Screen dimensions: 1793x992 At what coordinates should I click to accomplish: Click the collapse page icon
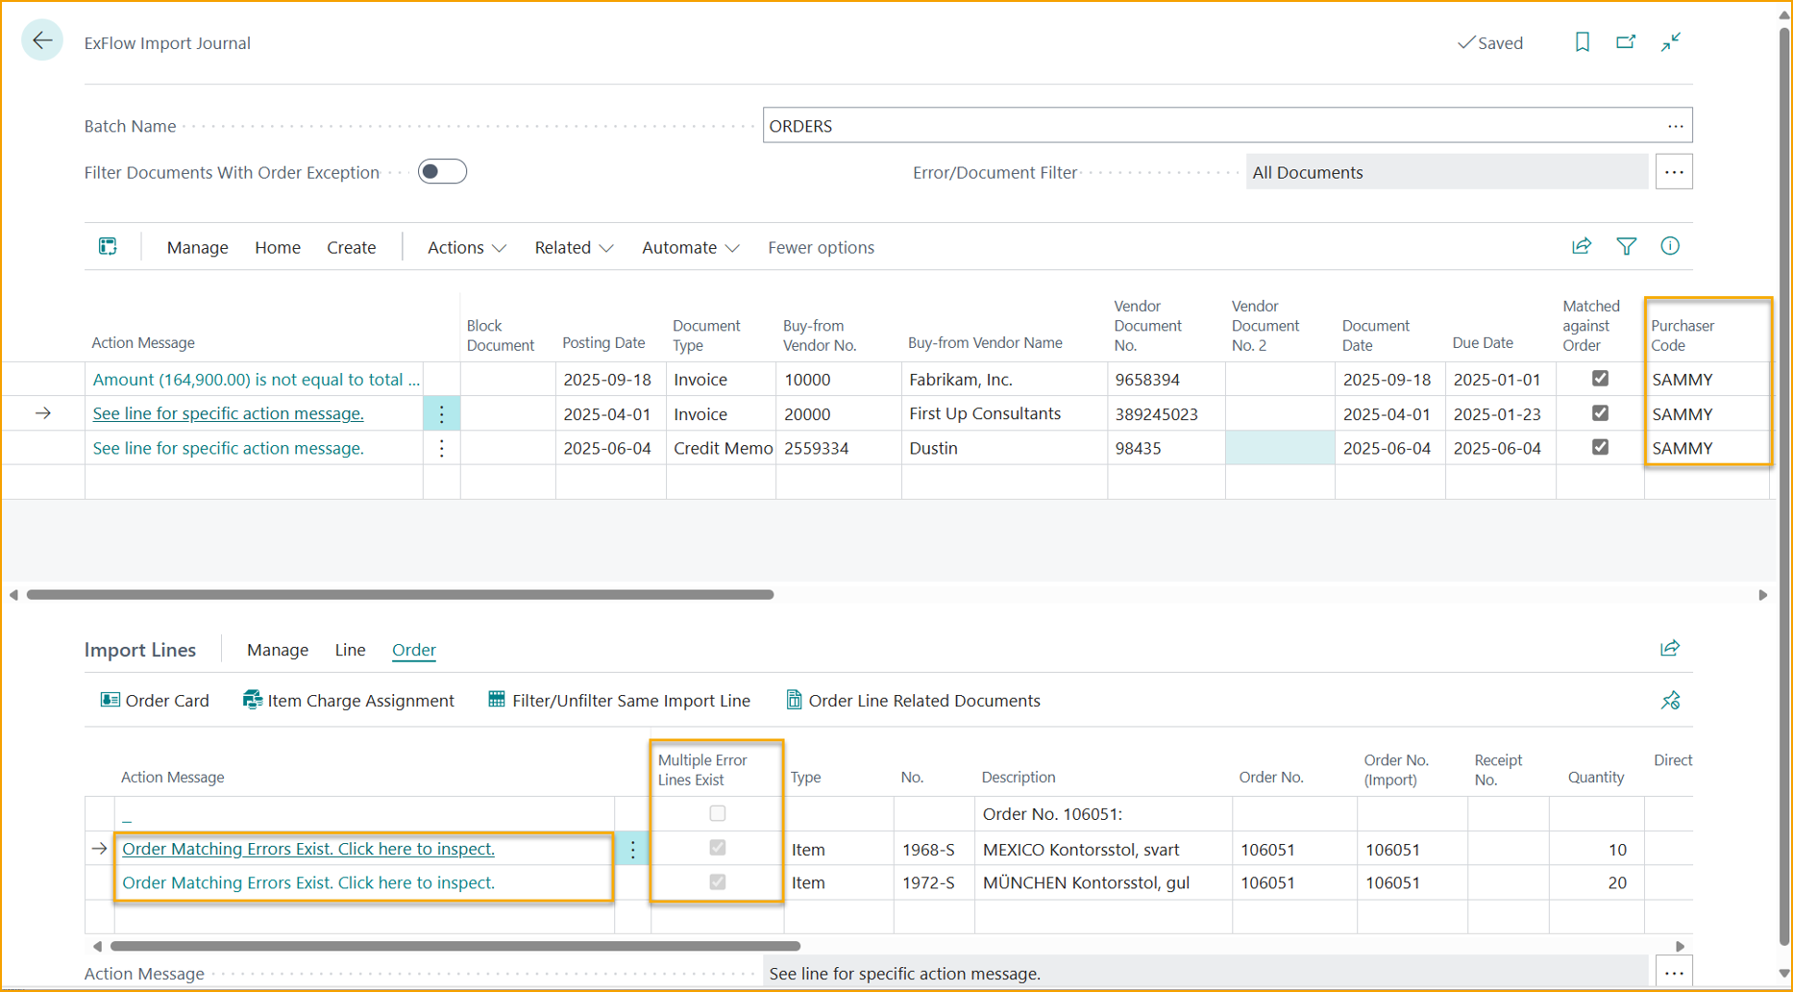tap(1671, 42)
